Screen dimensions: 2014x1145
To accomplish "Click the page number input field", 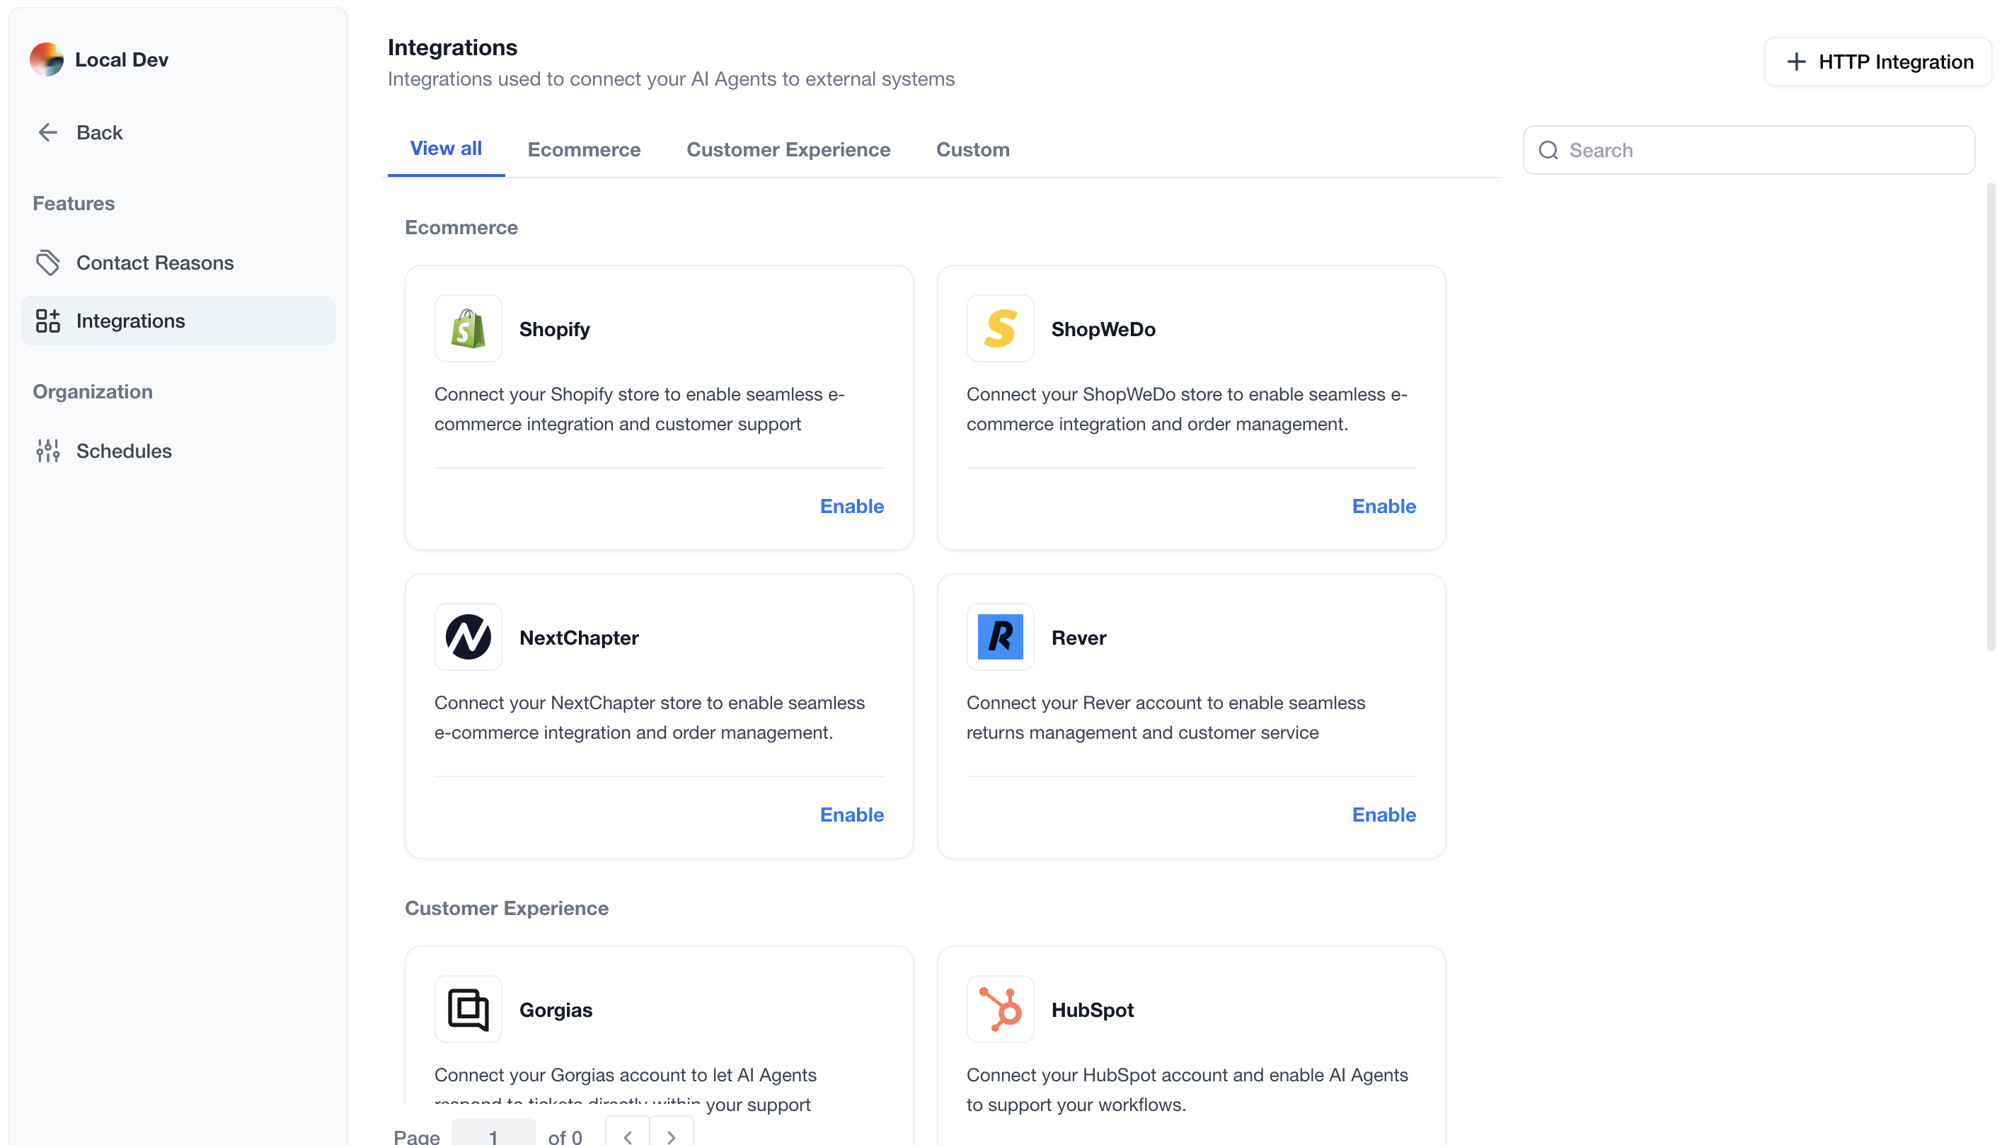I will pyautogui.click(x=493, y=1133).
